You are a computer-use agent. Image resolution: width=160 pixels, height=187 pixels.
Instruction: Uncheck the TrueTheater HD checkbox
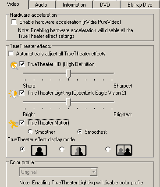click(x=22, y=64)
